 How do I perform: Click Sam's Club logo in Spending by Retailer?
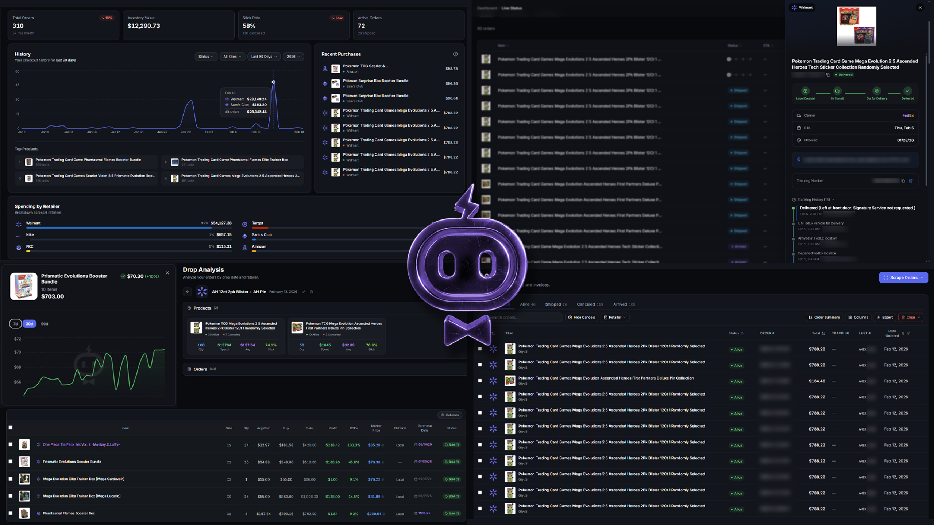pos(245,236)
